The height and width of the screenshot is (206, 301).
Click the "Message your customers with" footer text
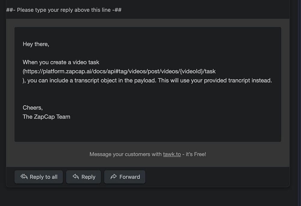[x=126, y=154]
